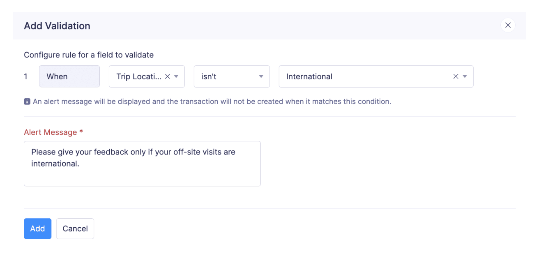Click inside the Alert Message text area
This screenshot has width=539, height=254.
pyautogui.click(x=142, y=164)
